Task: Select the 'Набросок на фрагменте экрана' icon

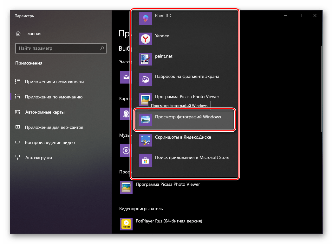Action: point(146,79)
